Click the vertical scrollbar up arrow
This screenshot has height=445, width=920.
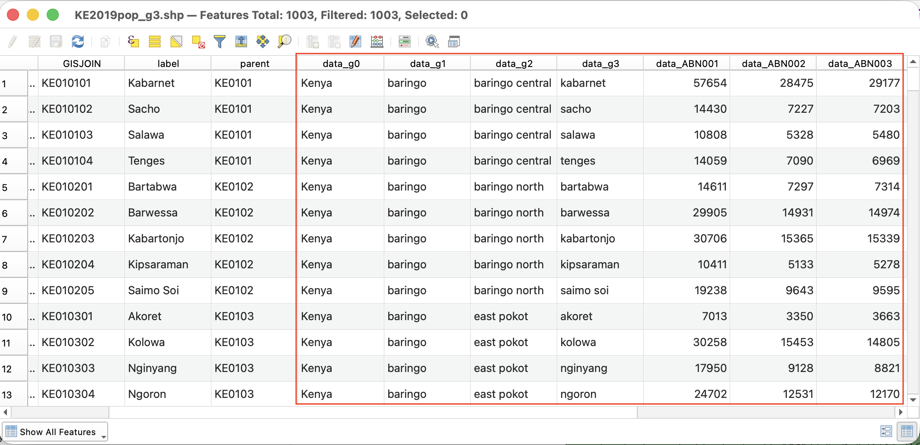[x=913, y=62]
